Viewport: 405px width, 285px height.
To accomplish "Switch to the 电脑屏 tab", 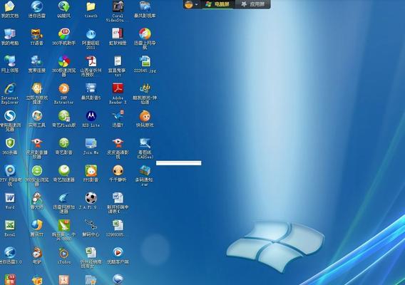I will tap(217, 4).
